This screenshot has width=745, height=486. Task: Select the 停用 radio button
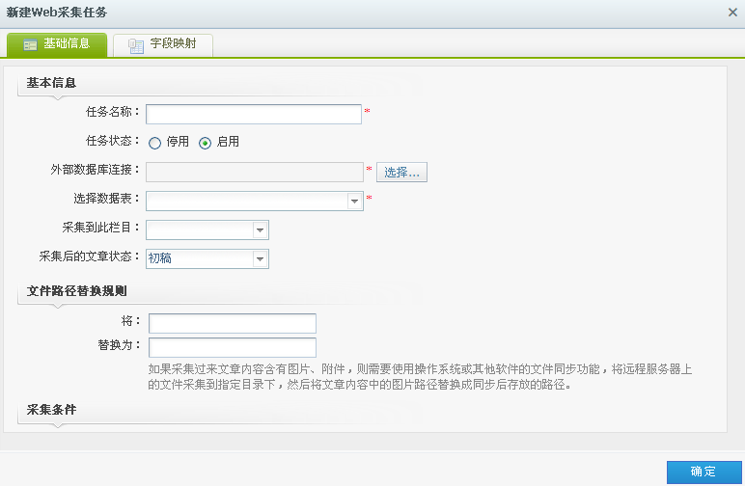[154, 143]
